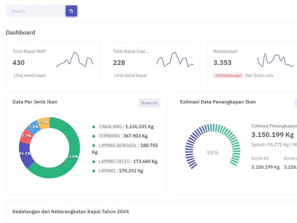This screenshot has width=297, height=223.
Task: Click the Dashboard page heading
Action: 21,33
